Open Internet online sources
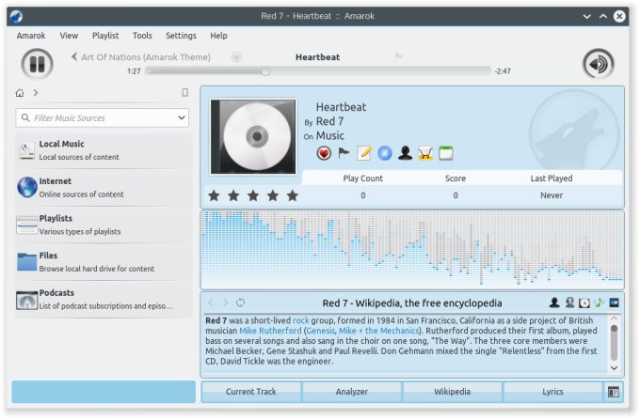 click(x=104, y=188)
